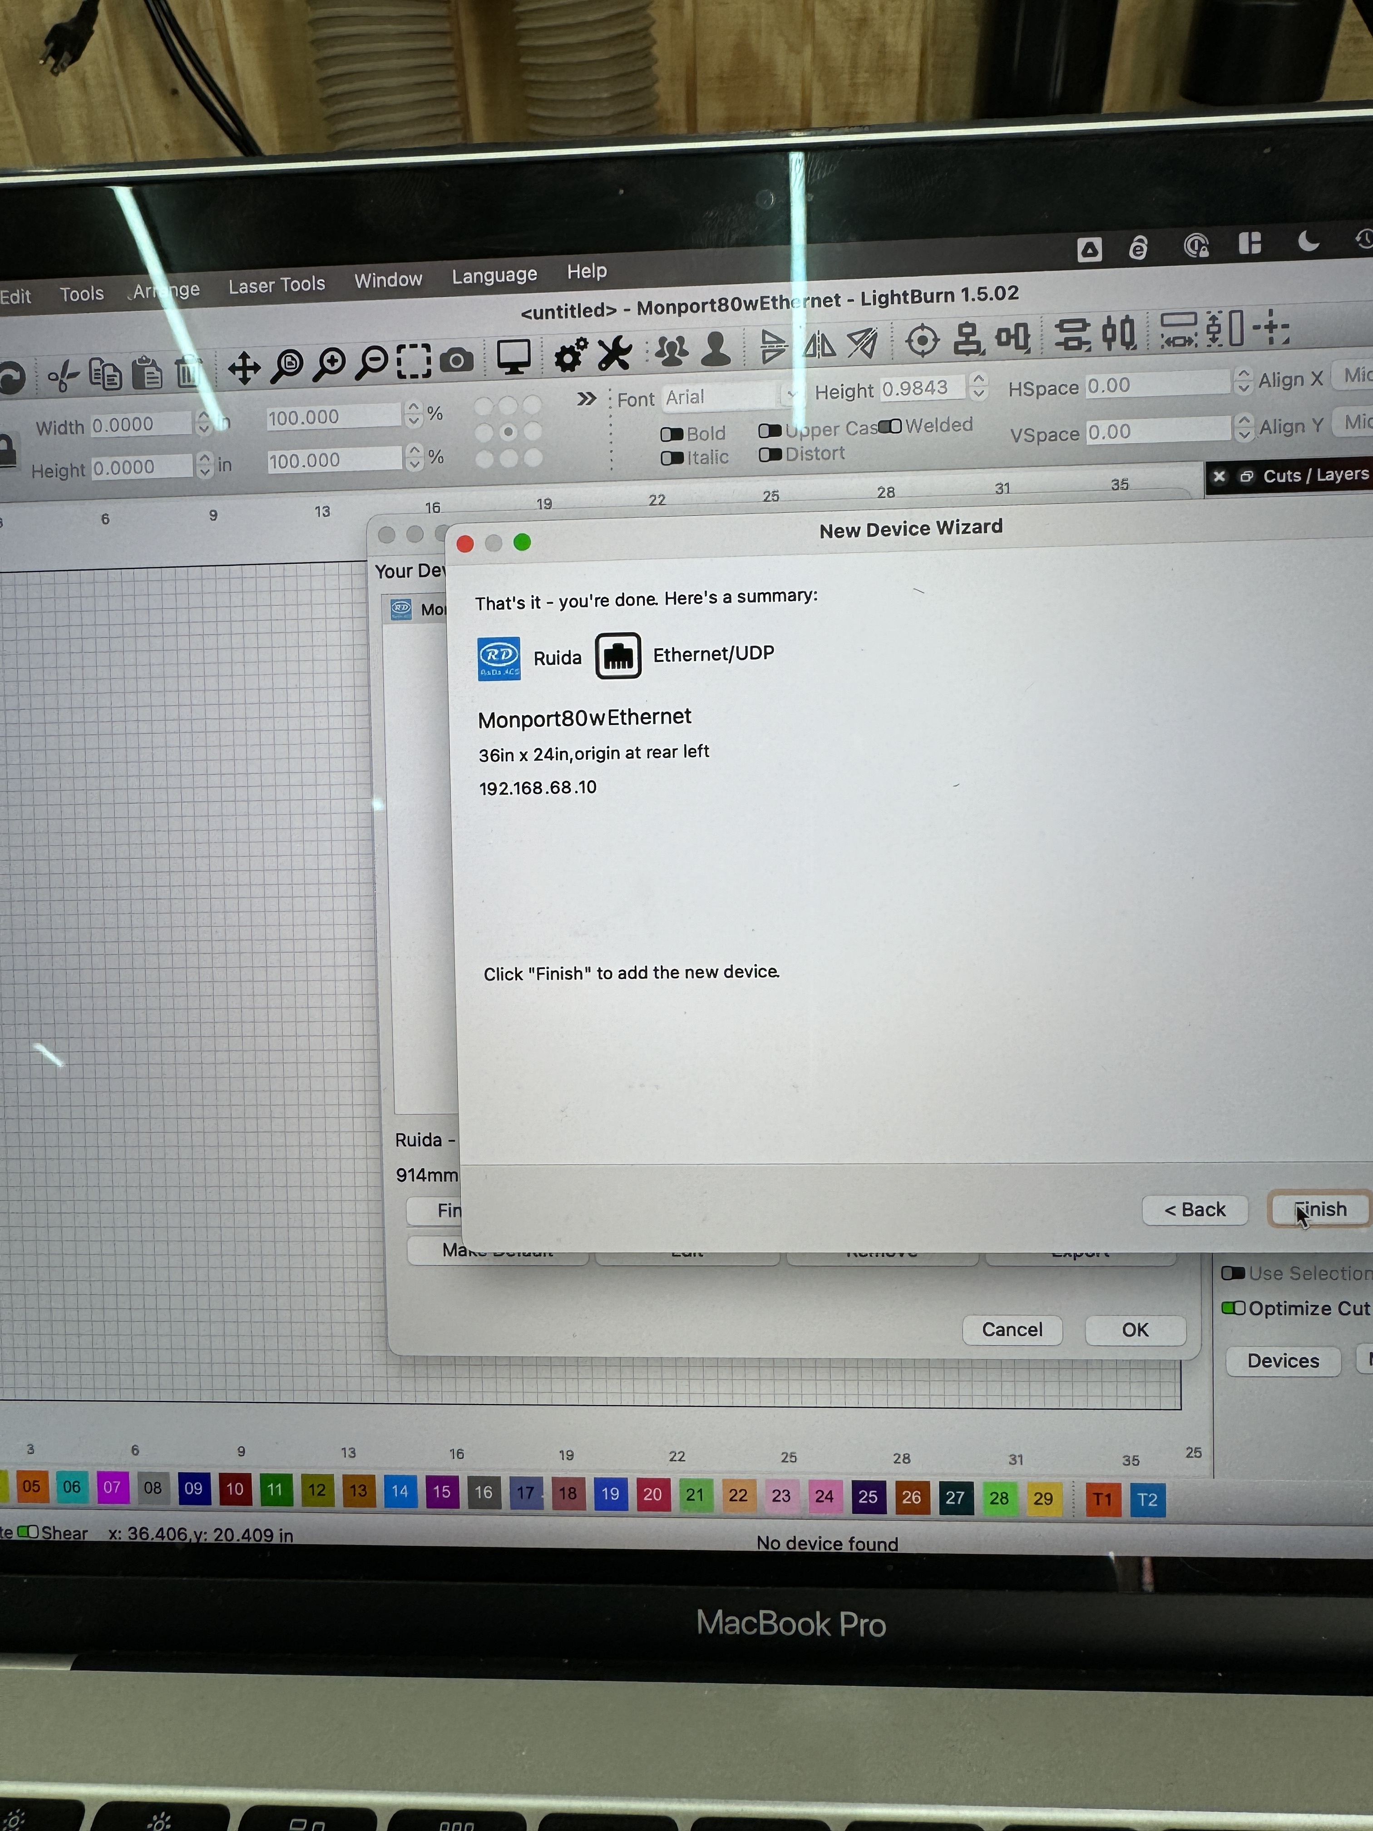Pick the blue 14 color swatch

[400, 1492]
